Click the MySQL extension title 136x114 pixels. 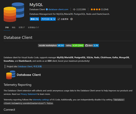pos(36,4)
